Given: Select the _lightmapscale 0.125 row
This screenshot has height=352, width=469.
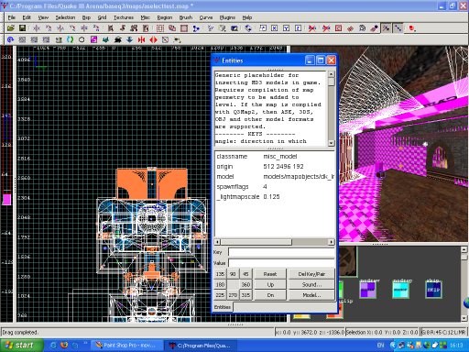Looking at the screenshot, I should click(275, 196).
